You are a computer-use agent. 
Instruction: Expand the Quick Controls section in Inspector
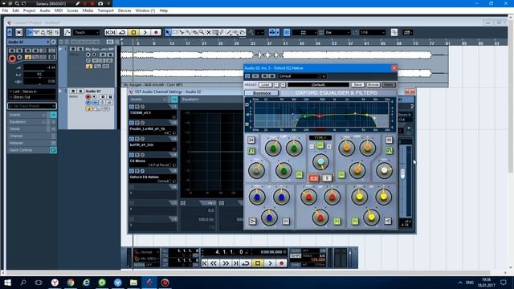[32, 150]
